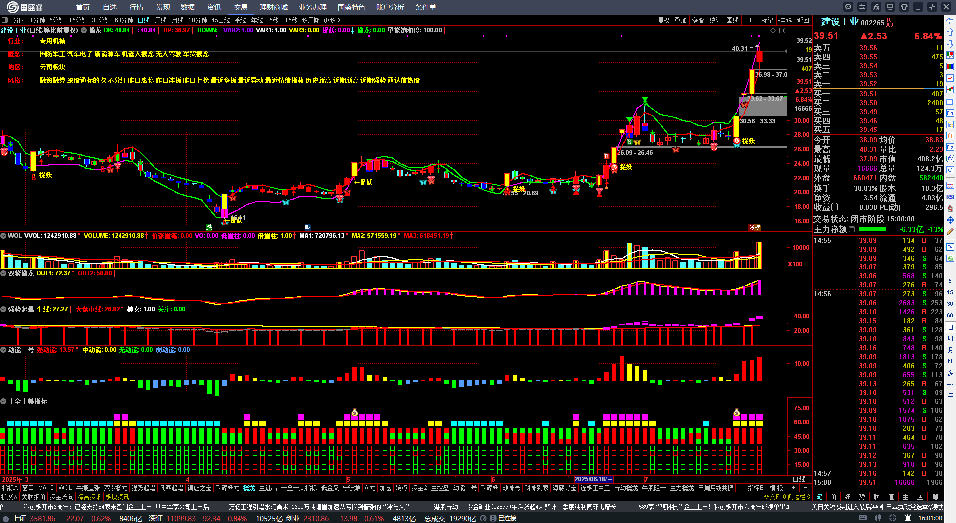956x523 pixels.
Task: Click the diamond icon above price axis
Action: [x=773, y=30]
